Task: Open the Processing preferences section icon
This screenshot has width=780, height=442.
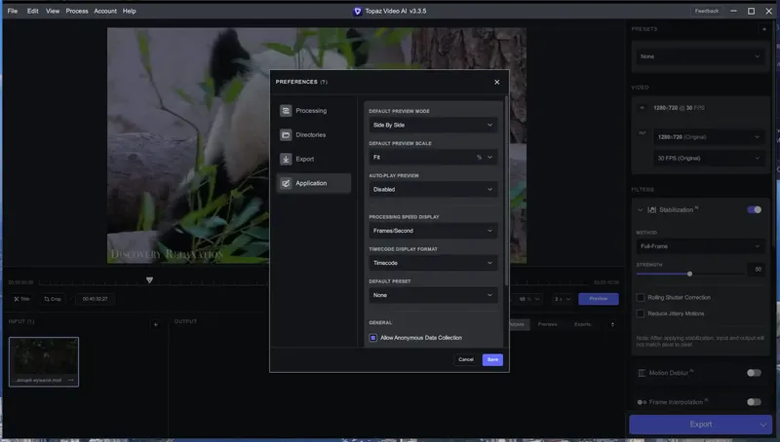Action: point(286,111)
